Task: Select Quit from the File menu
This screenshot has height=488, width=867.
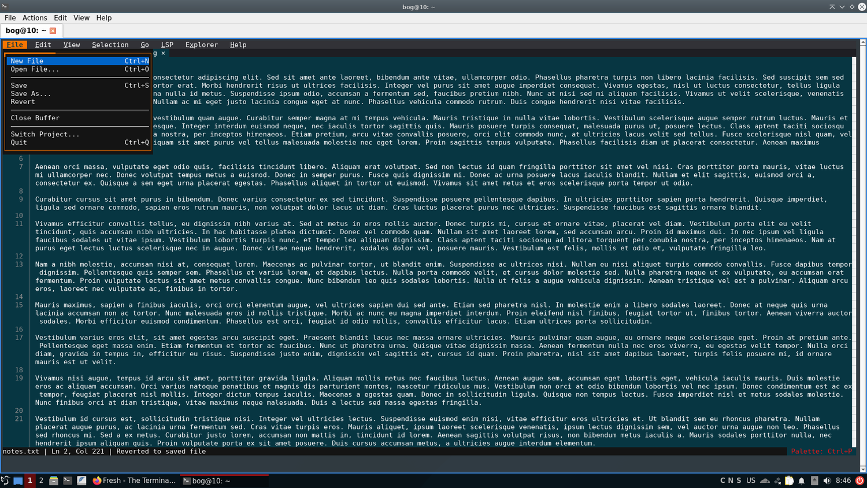Action: point(79,142)
